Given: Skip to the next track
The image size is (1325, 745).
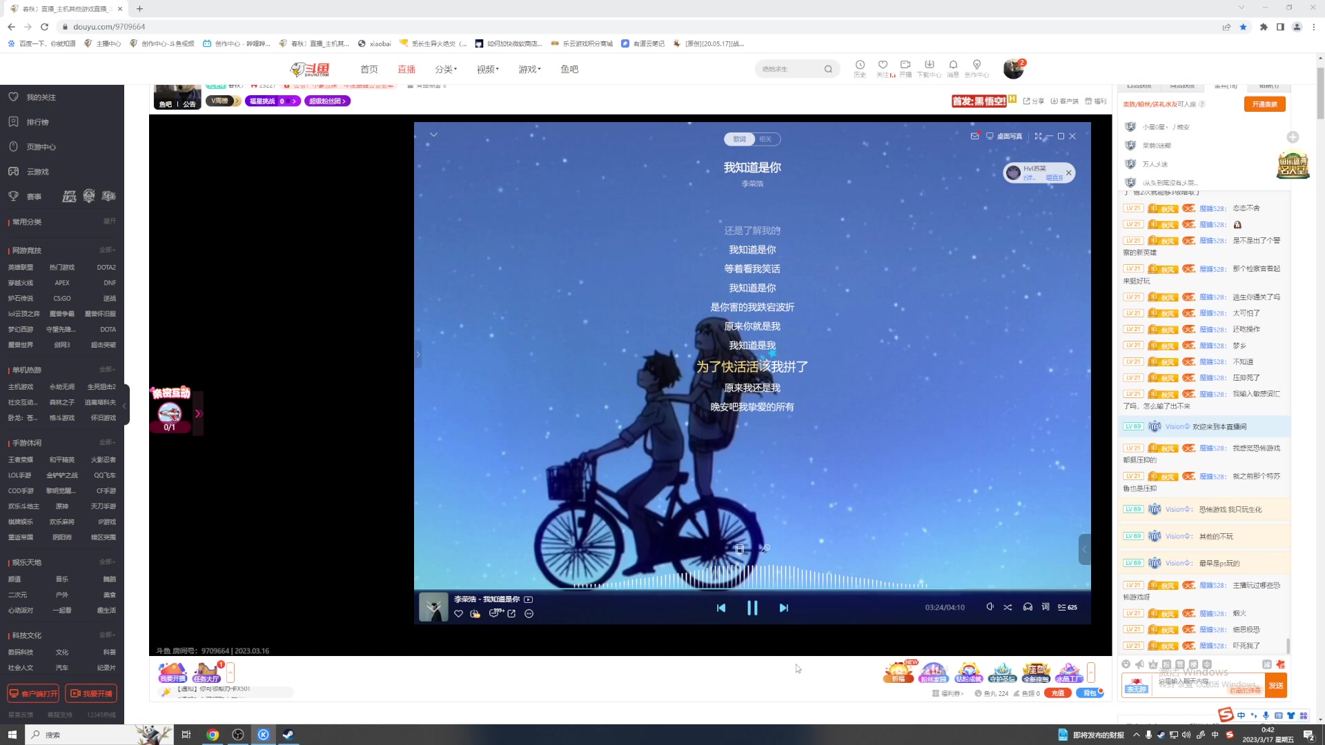Looking at the screenshot, I should pos(783,608).
